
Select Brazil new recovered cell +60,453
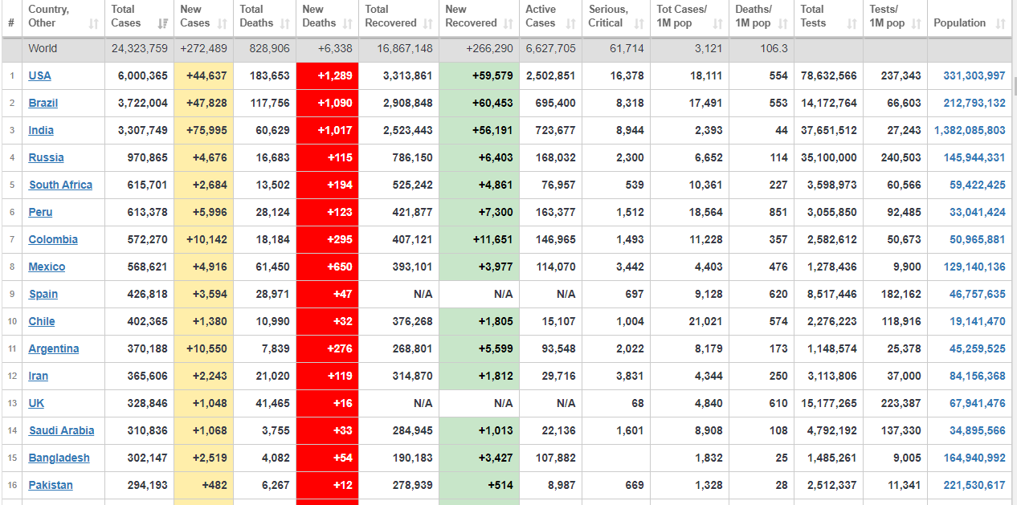[480, 103]
